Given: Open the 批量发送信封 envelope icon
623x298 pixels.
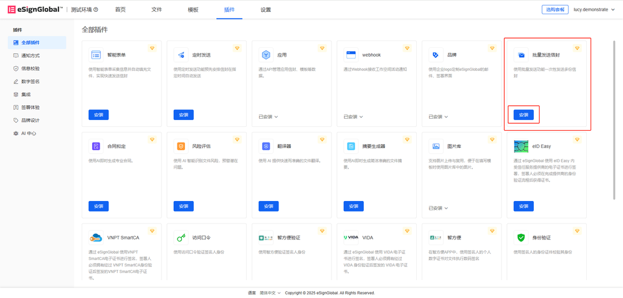Looking at the screenshot, I should (x=521, y=55).
